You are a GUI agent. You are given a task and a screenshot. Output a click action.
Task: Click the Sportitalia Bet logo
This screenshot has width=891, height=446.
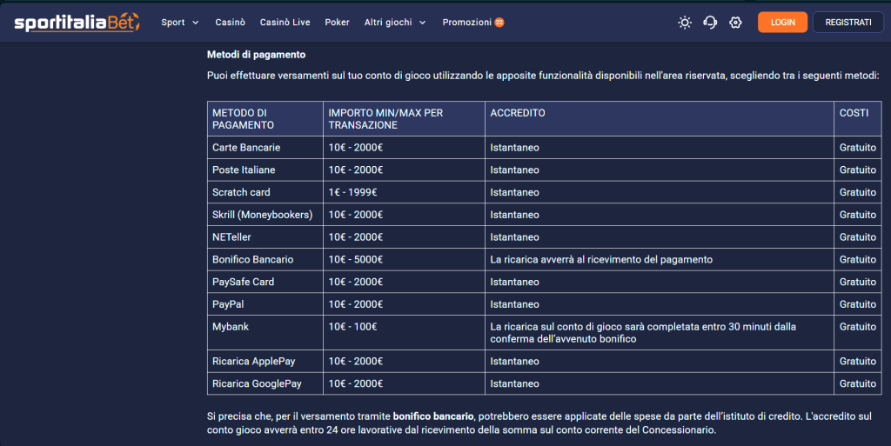pyautogui.click(x=77, y=23)
